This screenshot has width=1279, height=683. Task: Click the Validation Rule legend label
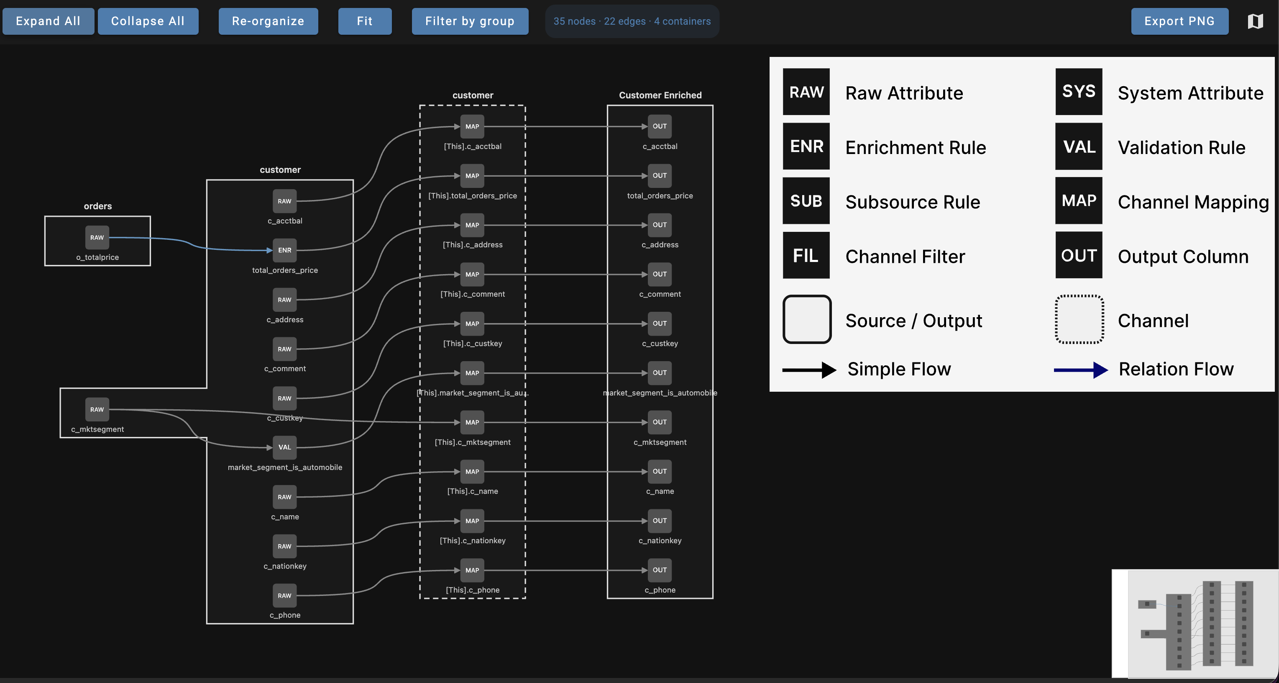(x=1181, y=148)
